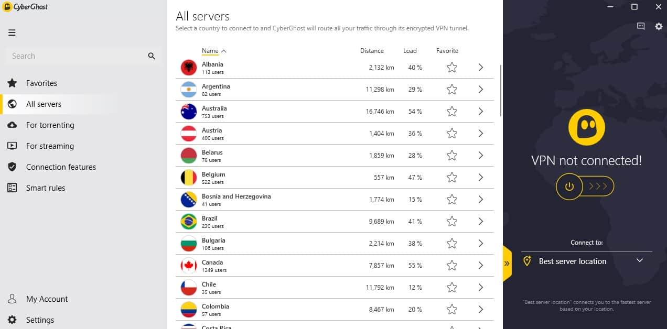The height and width of the screenshot is (329, 667).
Task: Open My Account
Action: point(47,299)
